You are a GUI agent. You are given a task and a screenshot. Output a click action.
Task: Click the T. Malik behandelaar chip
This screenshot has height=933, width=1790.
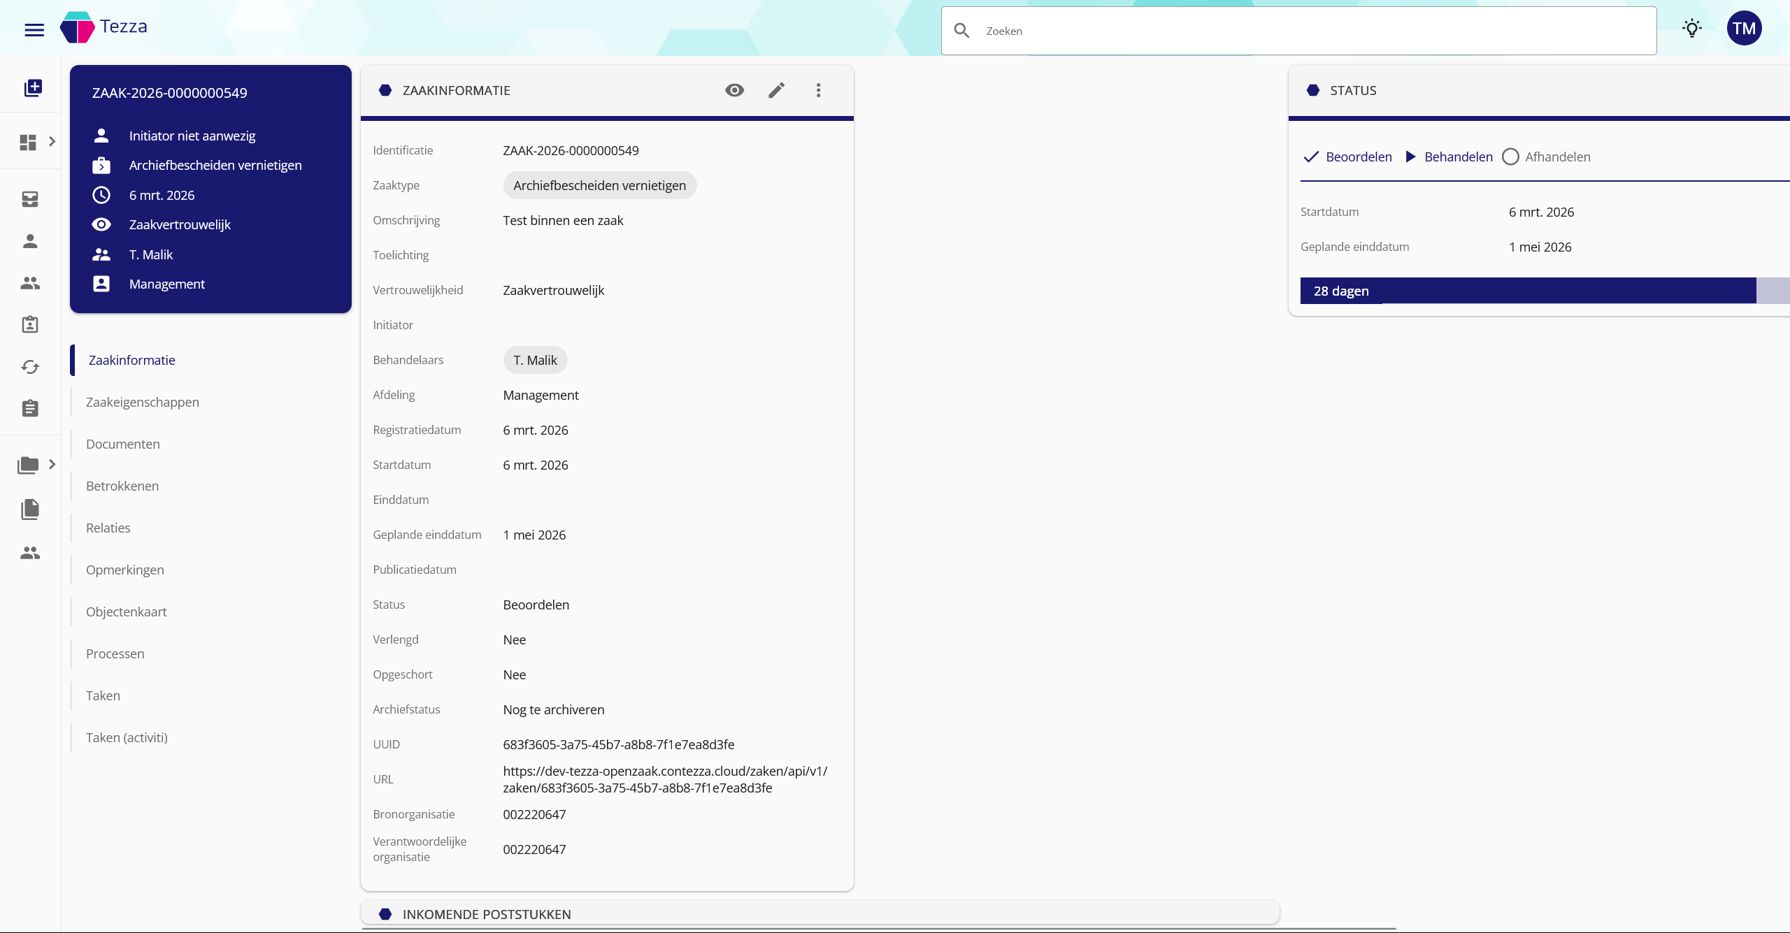pos(535,361)
